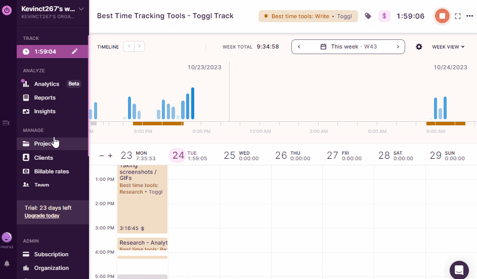Zoom in calendar with plus button
The width and height of the screenshot is (477, 279).
[x=110, y=156]
